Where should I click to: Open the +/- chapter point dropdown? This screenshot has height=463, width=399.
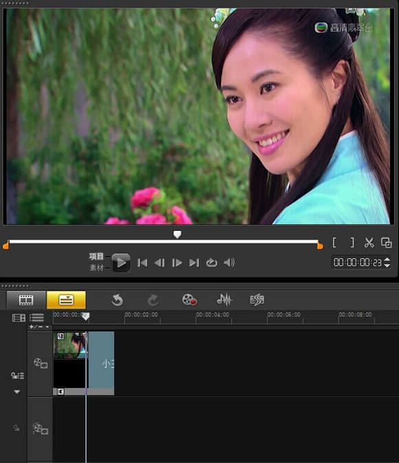tap(39, 327)
